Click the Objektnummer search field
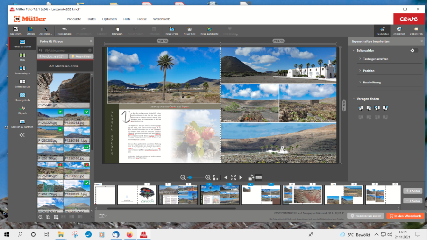This screenshot has width=427, height=240. tap(65, 50)
